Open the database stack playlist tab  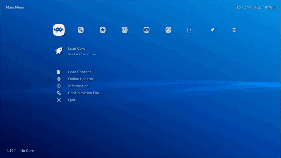(234, 30)
